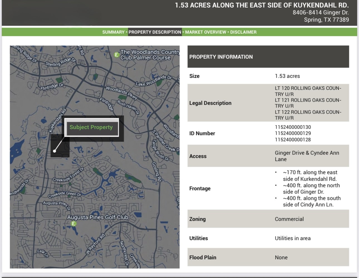
Task: Go to the Market Overview tab
Action: click(206, 32)
